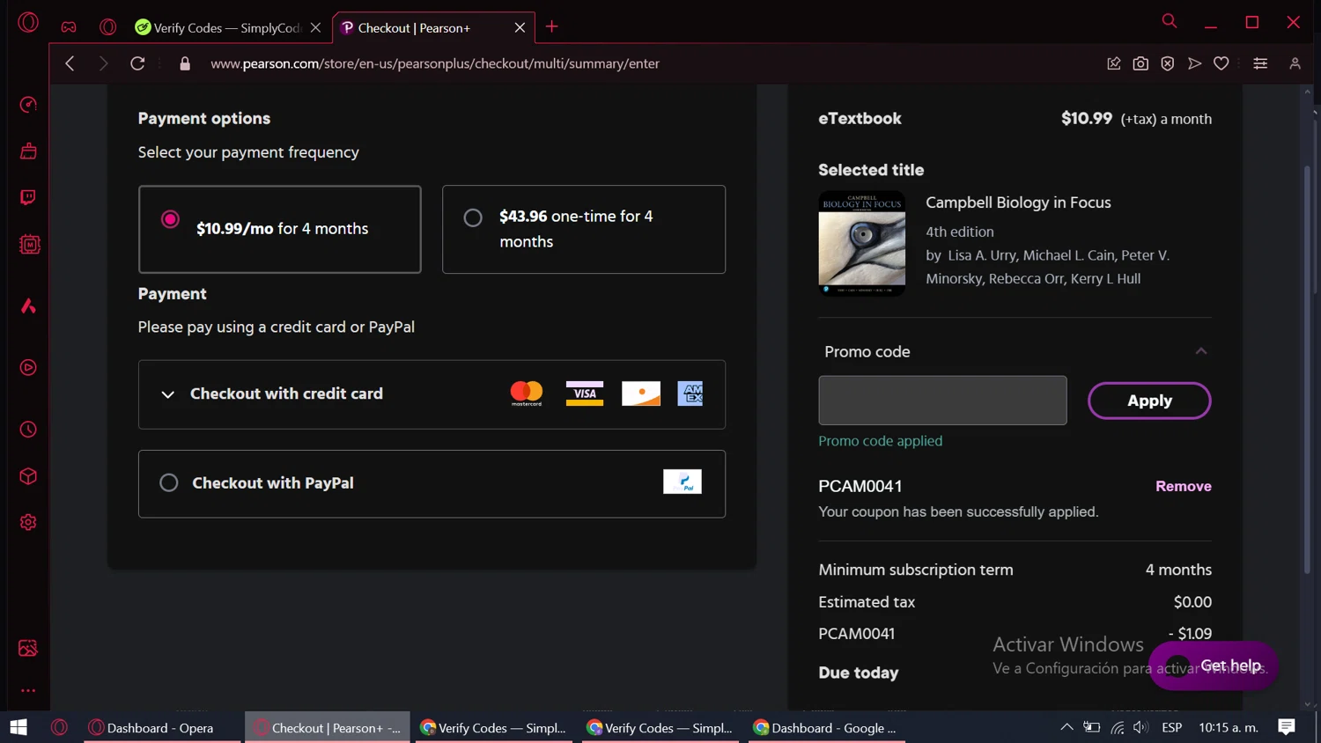Image resolution: width=1321 pixels, height=743 pixels.
Task: Click the Minimum subscription term label
Action: click(916, 570)
